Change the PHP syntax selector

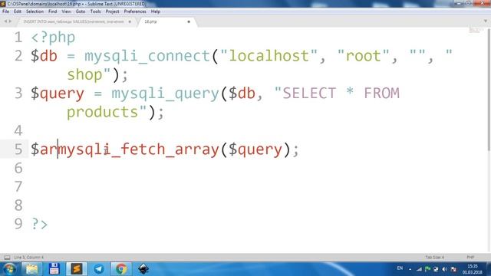click(x=470, y=258)
